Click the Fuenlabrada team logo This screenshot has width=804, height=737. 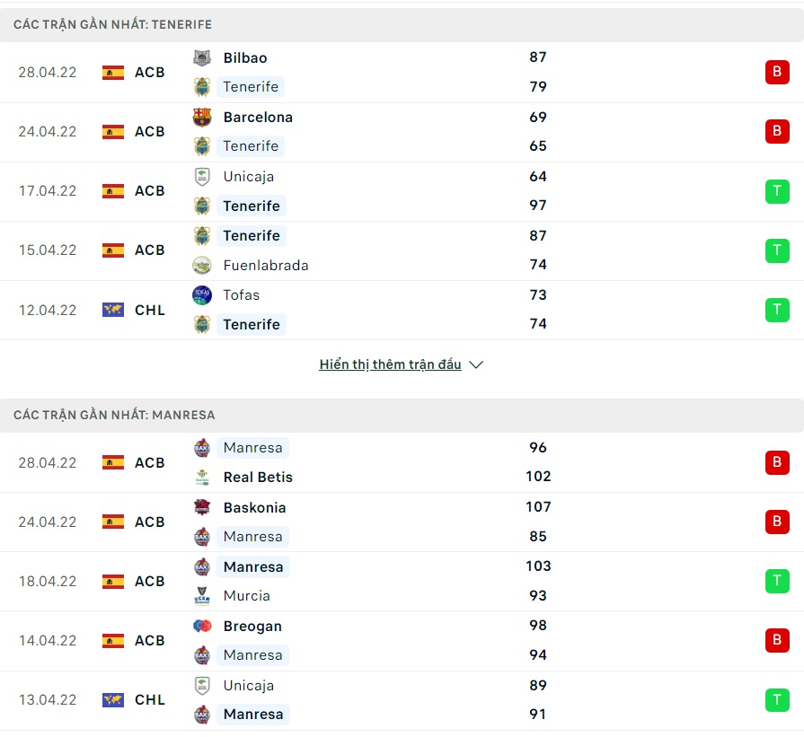click(202, 266)
